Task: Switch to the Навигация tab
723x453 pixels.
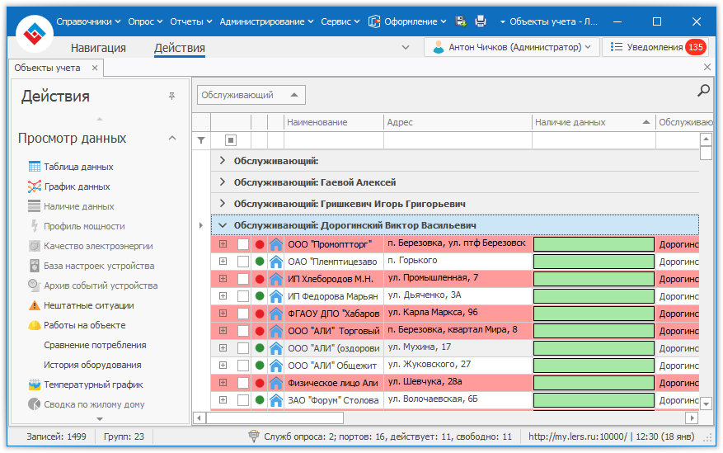Action: coord(98,48)
